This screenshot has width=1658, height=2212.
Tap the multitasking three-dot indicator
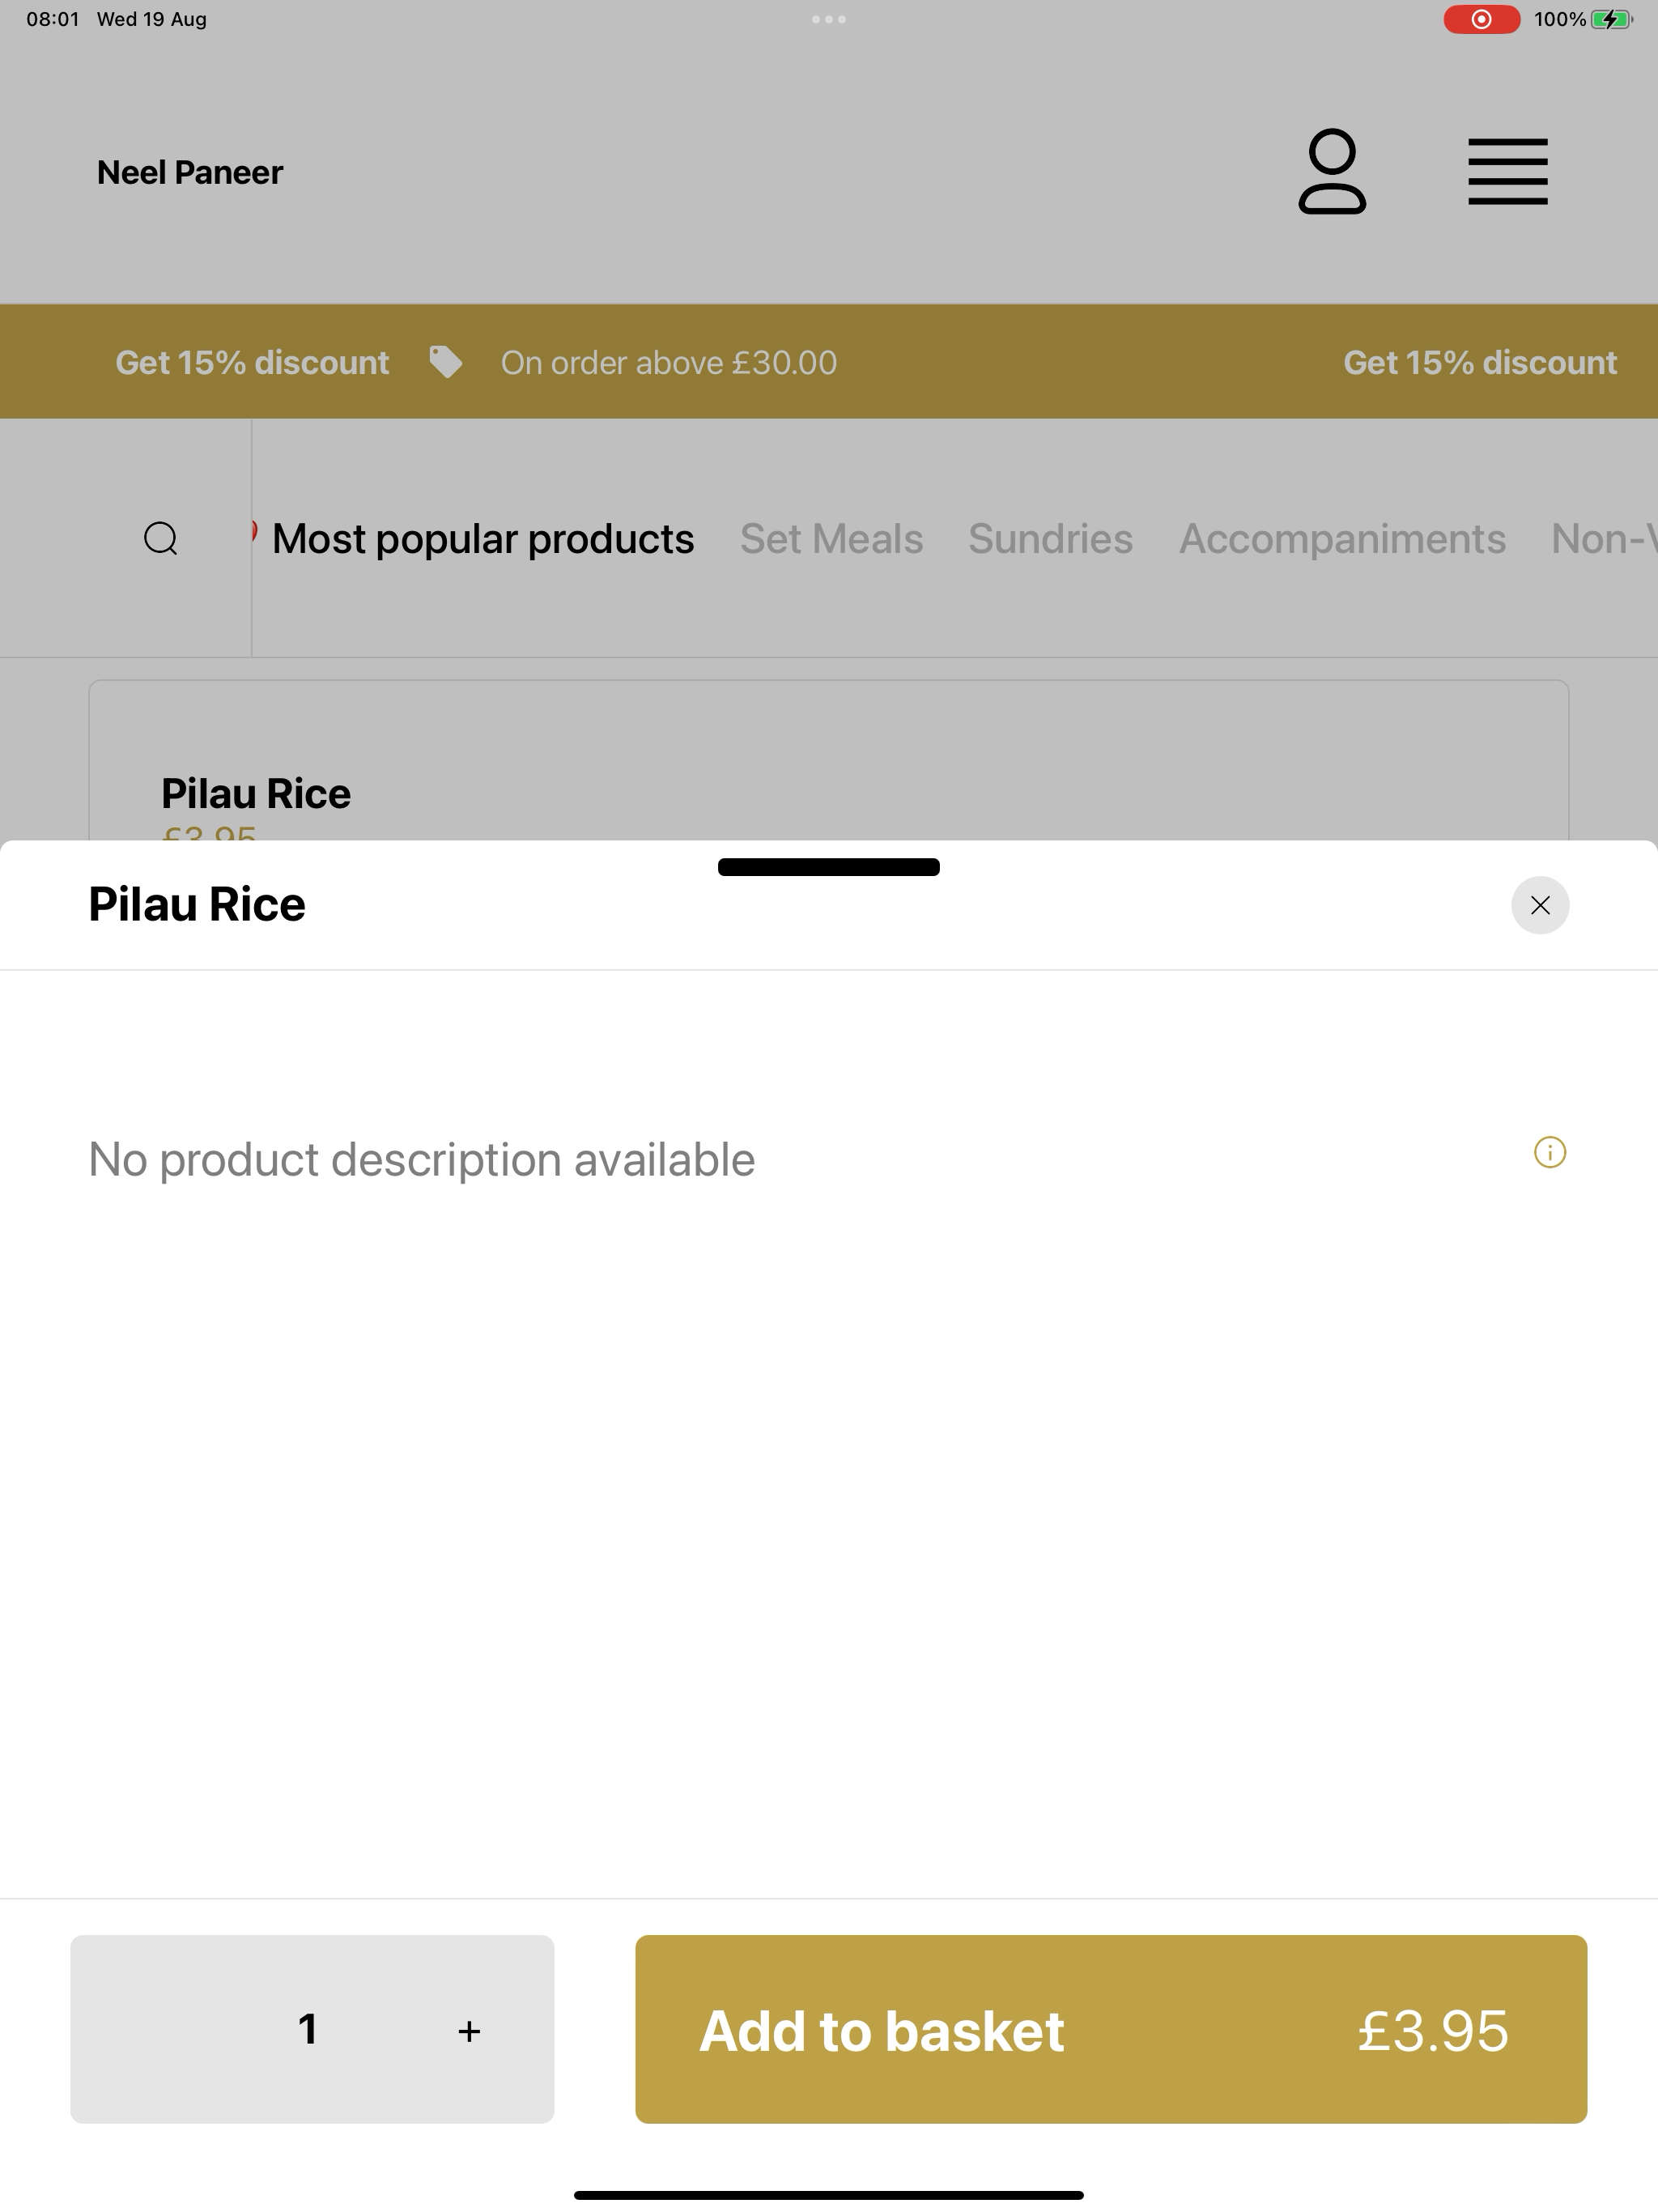pyautogui.click(x=829, y=19)
